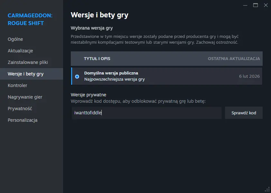
Task: Open the Kontroler settings
Action: [x=17, y=85]
